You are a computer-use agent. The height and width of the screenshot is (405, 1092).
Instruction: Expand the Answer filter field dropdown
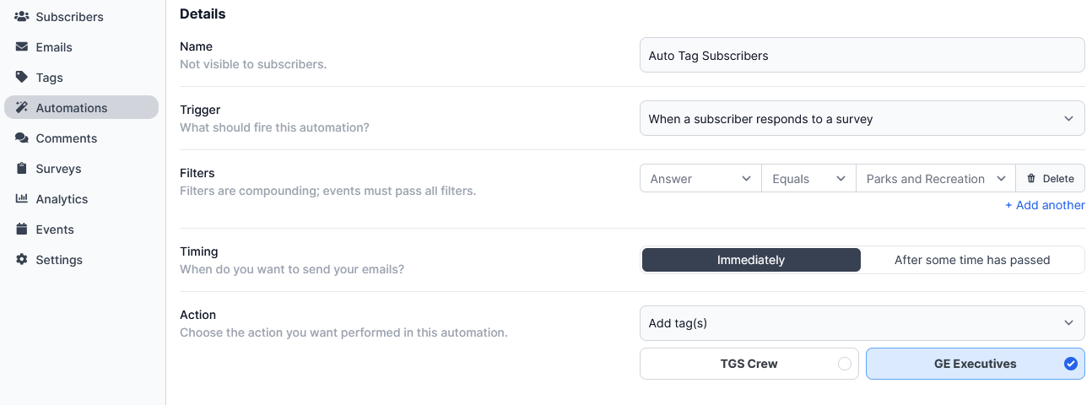point(700,179)
